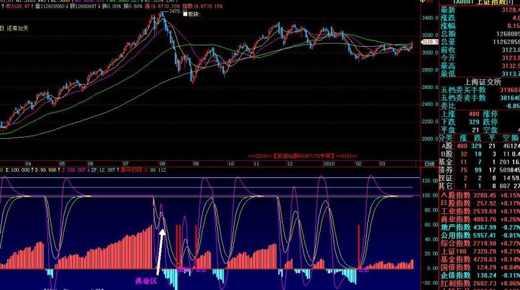520x290 pixels.
Task: Select the B股 row in the 分类 table
Action: 480,154
